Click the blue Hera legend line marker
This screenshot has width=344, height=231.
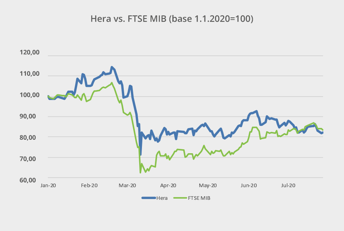click(148, 198)
